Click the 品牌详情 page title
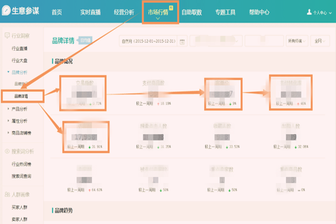The image size is (336, 224). tap(63, 40)
